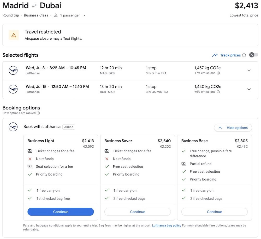Click the info icon beside +7% emissions
The width and height of the screenshot is (261, 239).
[x=218, y=73]
